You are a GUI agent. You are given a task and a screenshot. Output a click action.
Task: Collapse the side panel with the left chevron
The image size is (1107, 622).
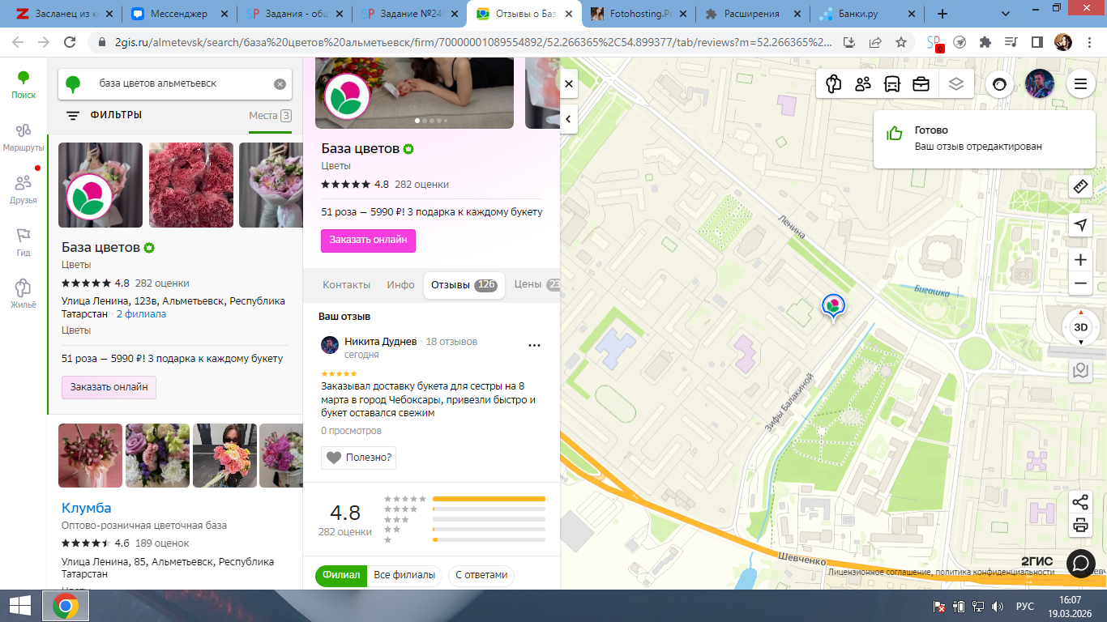[568, 119]
